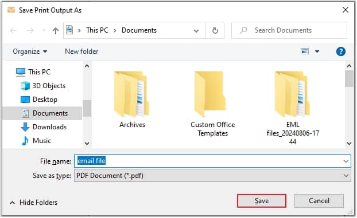Screen dimensions: 357x218
Task: Click the Downloads arrow icon
Action: click(x=25, y=127)
